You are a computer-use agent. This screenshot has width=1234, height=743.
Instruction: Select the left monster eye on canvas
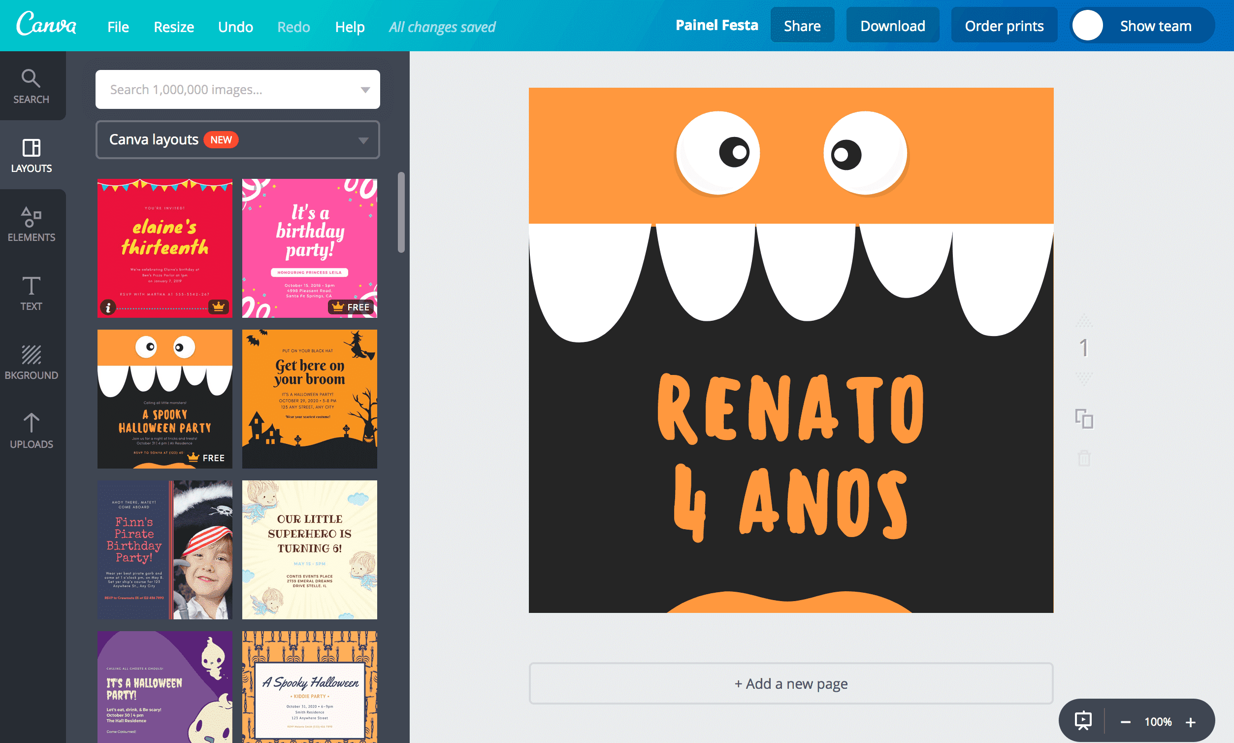[x=717, y=153]
